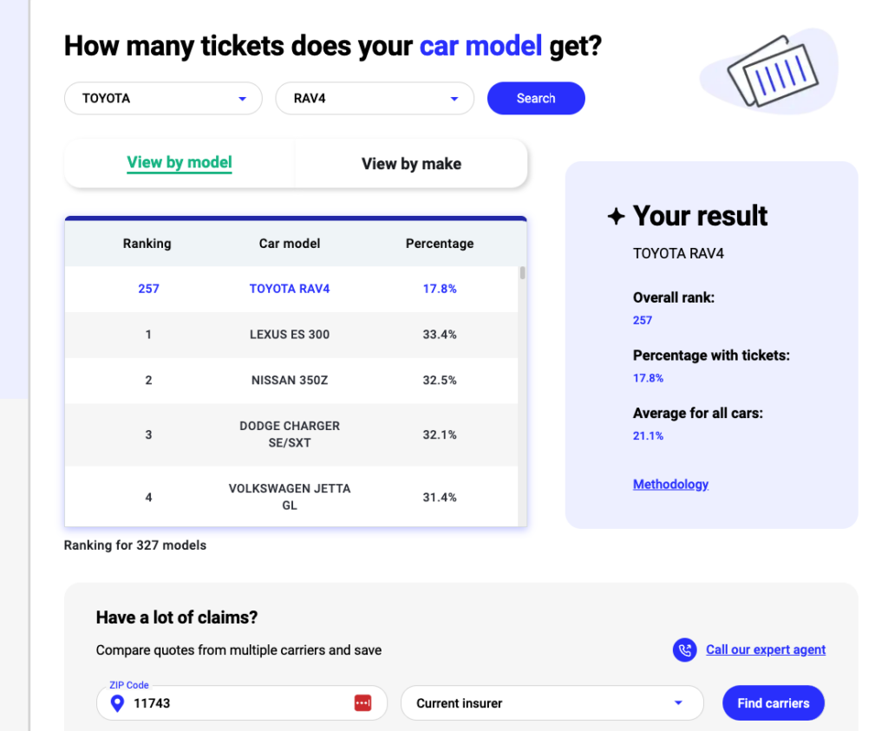Click the Ranking column header
Image resolution: width=888 pixels, height=731 pixels.
click(x=147, y=244)
